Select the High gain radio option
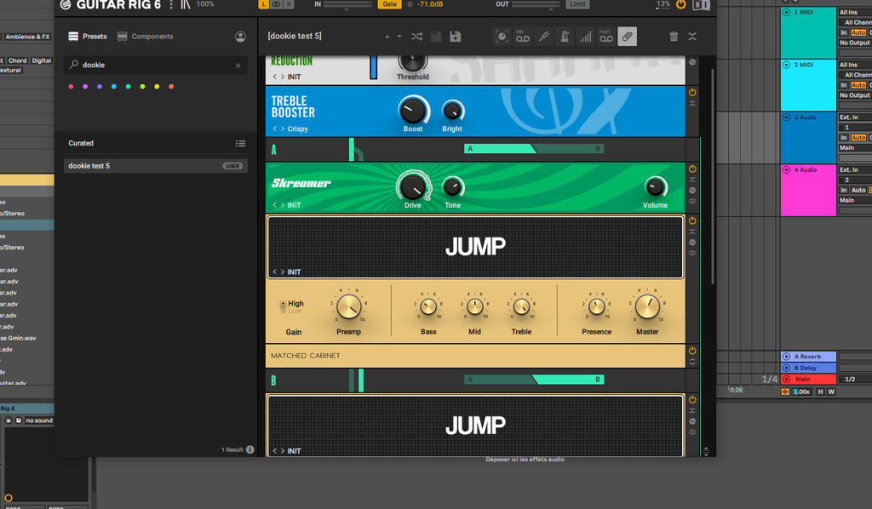The image size is (872, 509). [284, 304]
